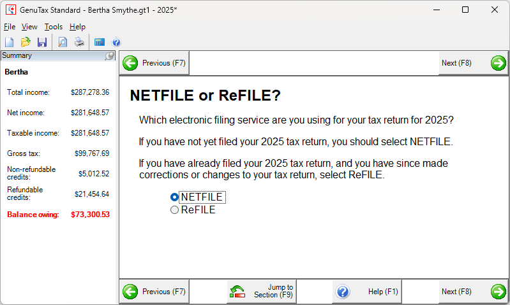This screenshot has width=510, height=305.
Task: Open the Tools menu
Action: coord(54,27)
